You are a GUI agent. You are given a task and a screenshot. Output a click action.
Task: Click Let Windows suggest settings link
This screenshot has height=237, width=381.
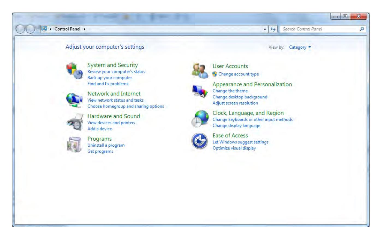point(240,142)
